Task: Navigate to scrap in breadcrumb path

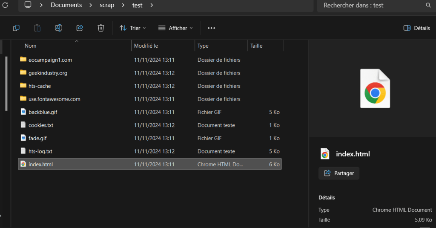Action: [107, 5]
